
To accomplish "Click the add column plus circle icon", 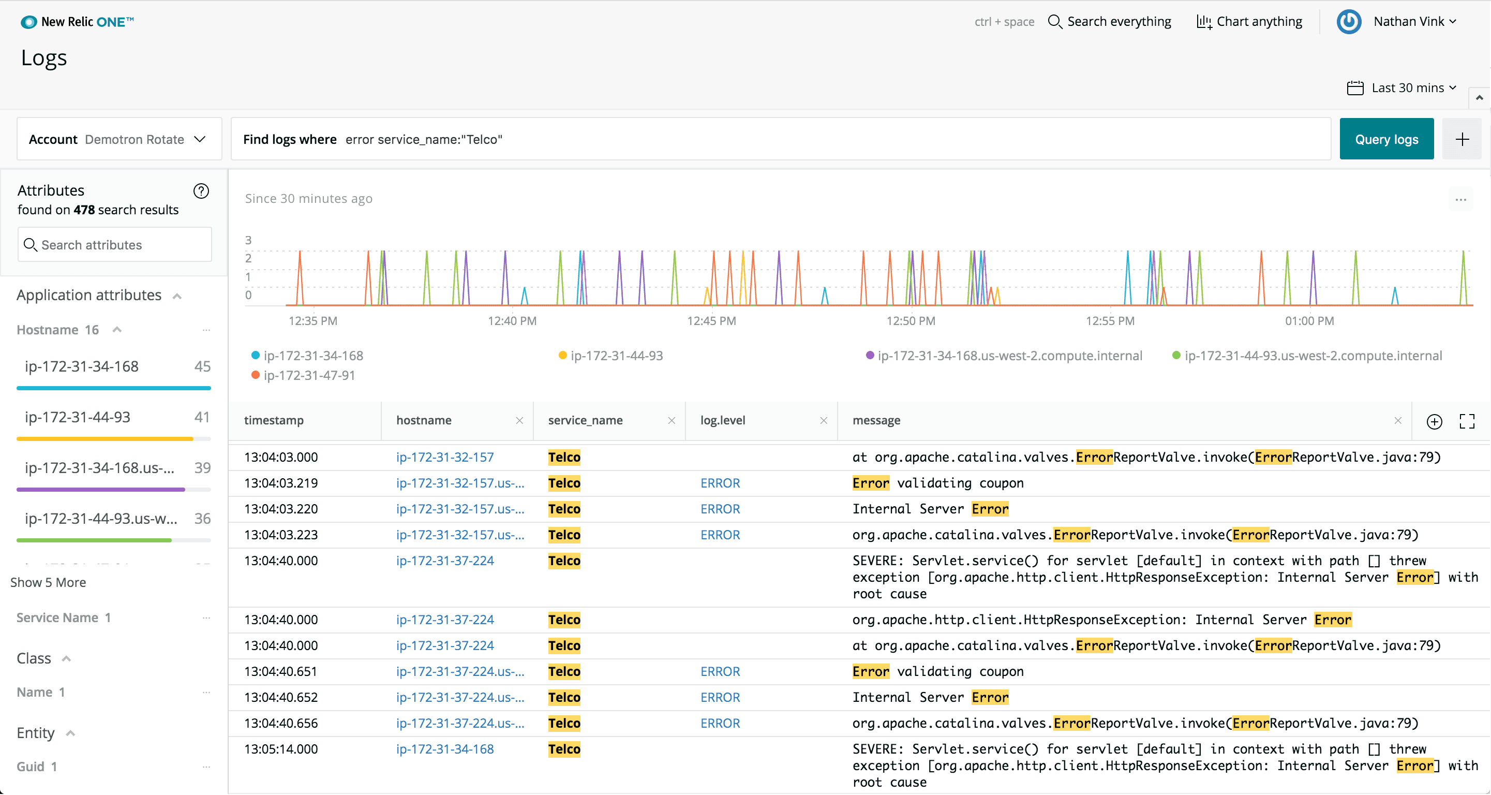I will pos(1434,421).
